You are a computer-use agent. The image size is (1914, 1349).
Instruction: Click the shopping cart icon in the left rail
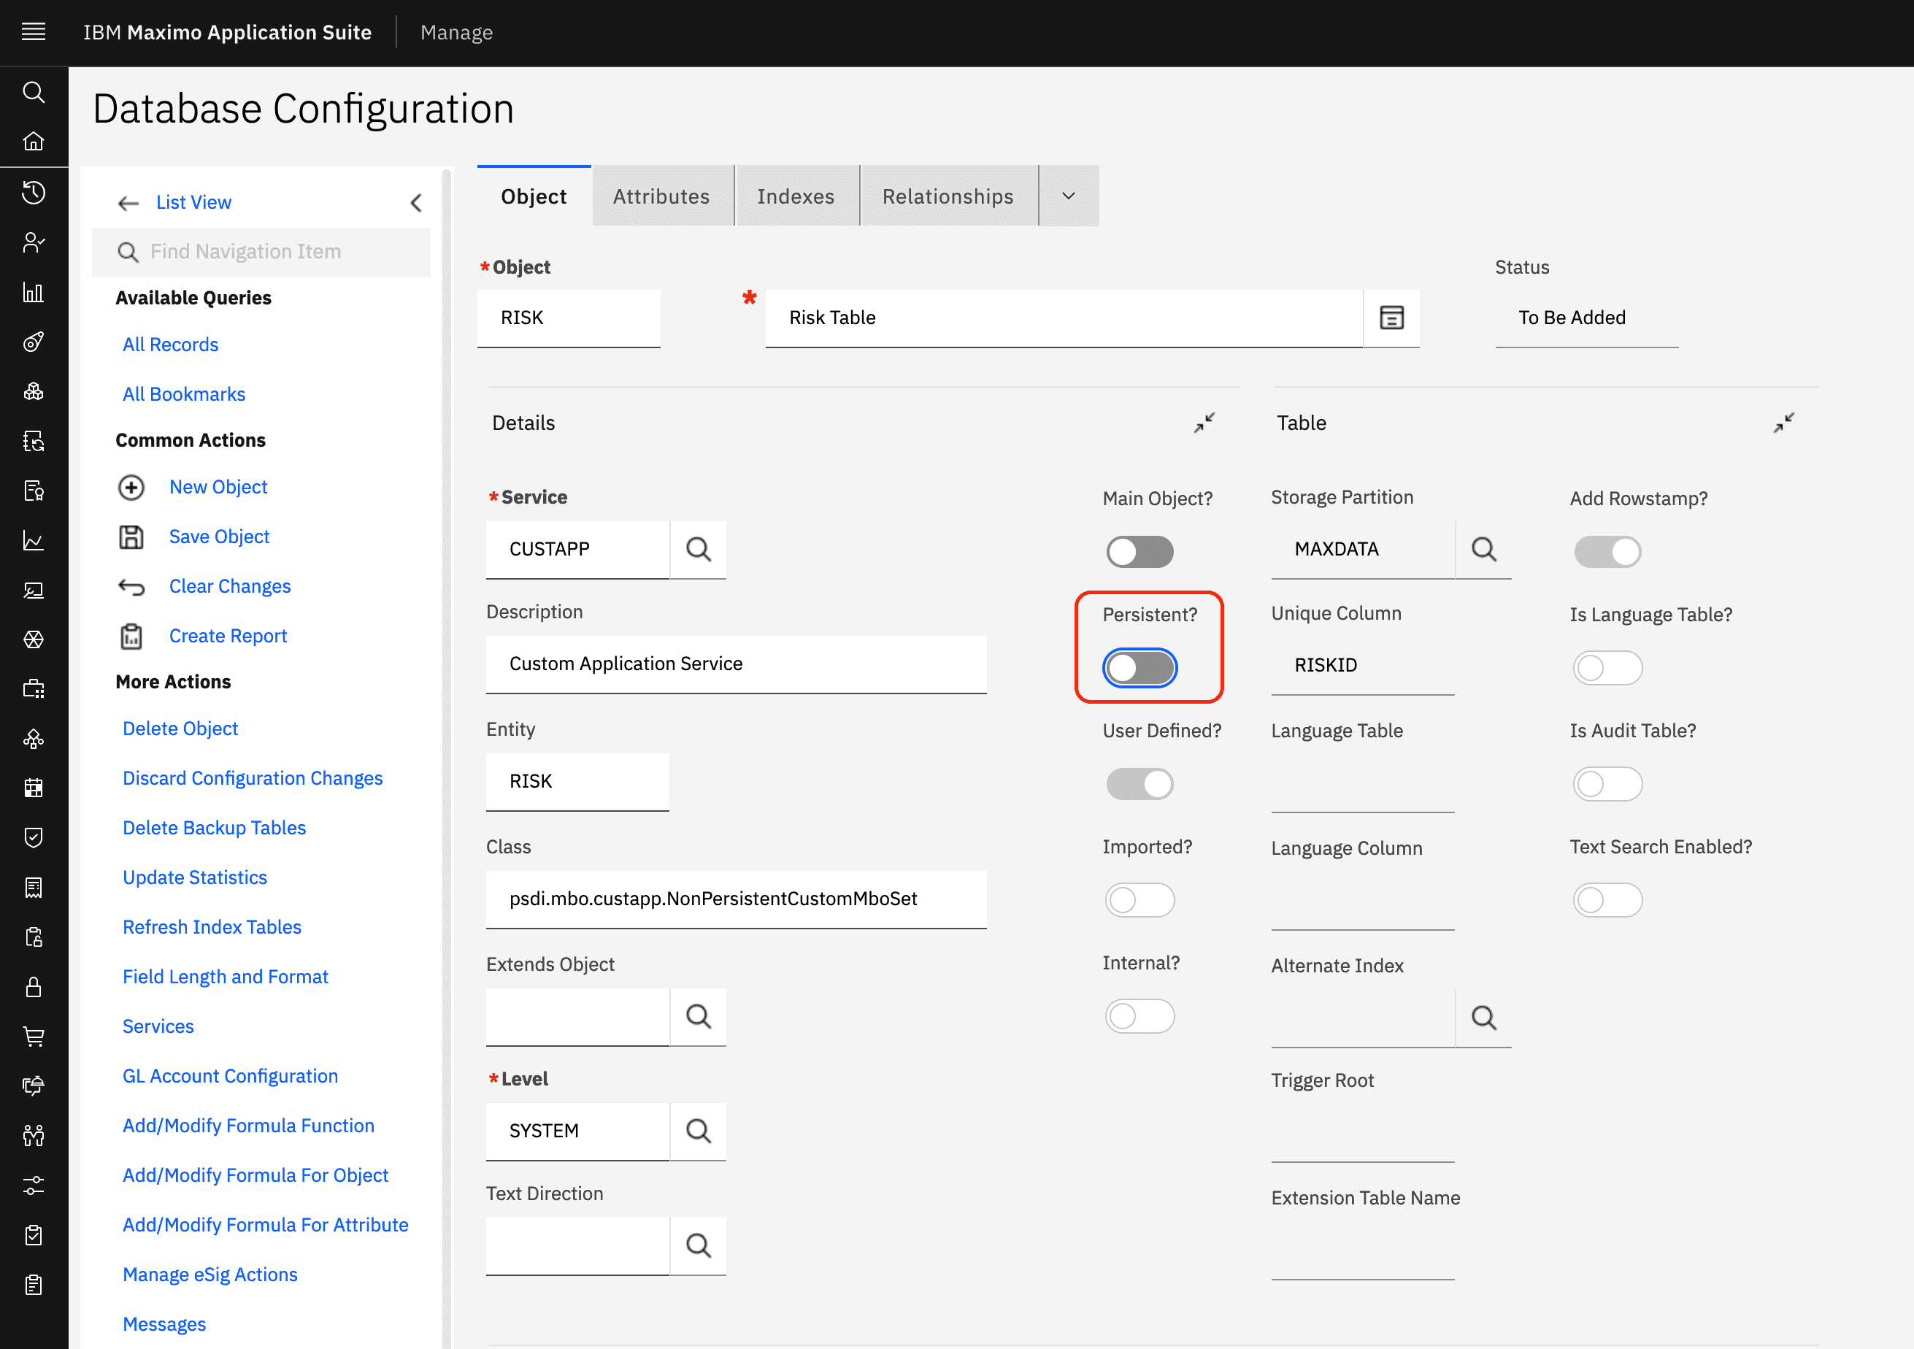click(x=34, y=1037)
